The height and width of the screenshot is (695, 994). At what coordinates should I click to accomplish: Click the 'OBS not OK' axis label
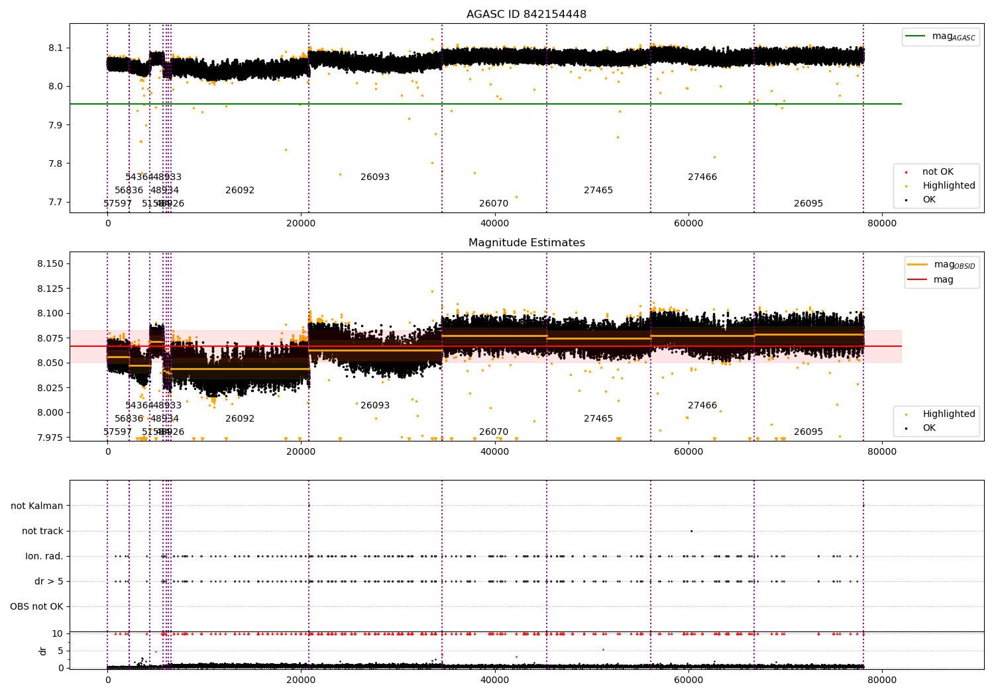[36, 607]
